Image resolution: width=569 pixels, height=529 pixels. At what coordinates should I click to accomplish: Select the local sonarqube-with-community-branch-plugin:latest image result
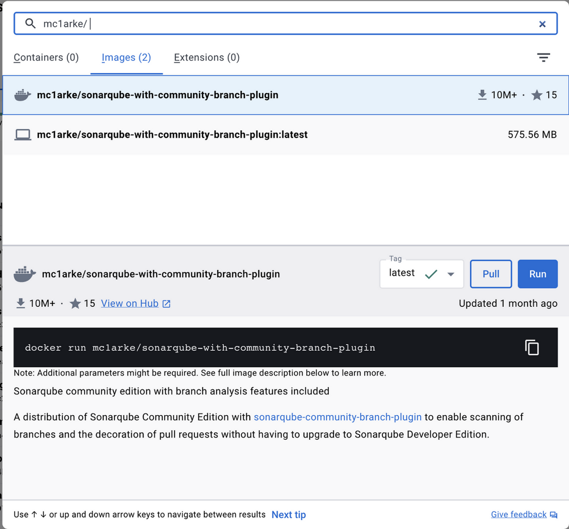[x=285, y=135]
